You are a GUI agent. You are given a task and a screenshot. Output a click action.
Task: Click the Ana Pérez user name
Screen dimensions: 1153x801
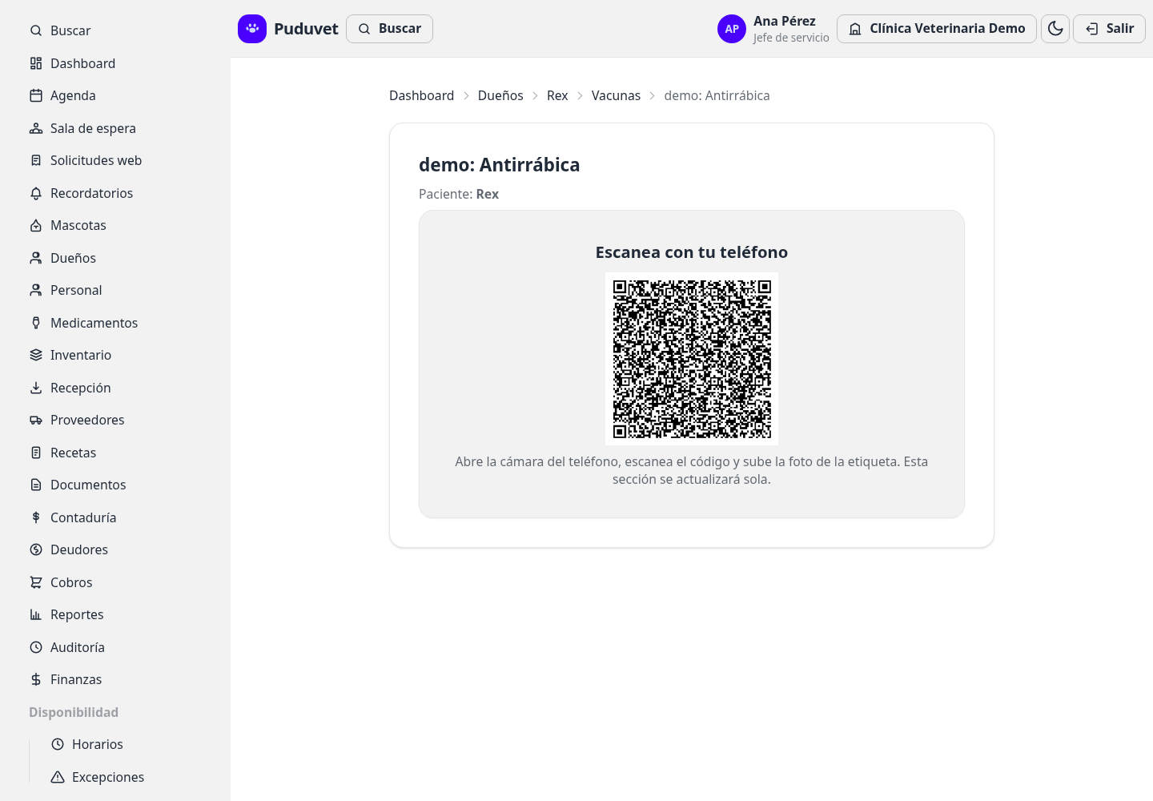(x=784, y=21)
